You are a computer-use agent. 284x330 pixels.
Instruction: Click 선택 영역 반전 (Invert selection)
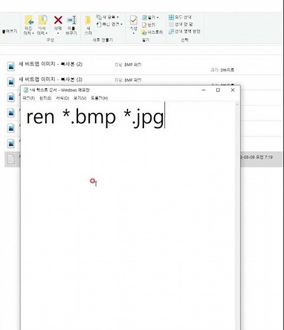184,32
